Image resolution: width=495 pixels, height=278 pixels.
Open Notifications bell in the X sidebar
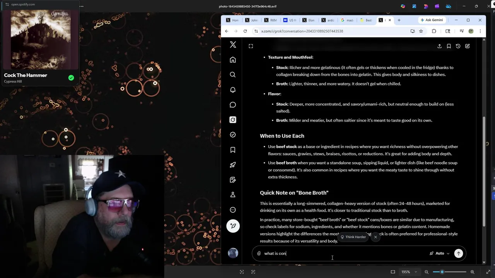coord(233,90)
